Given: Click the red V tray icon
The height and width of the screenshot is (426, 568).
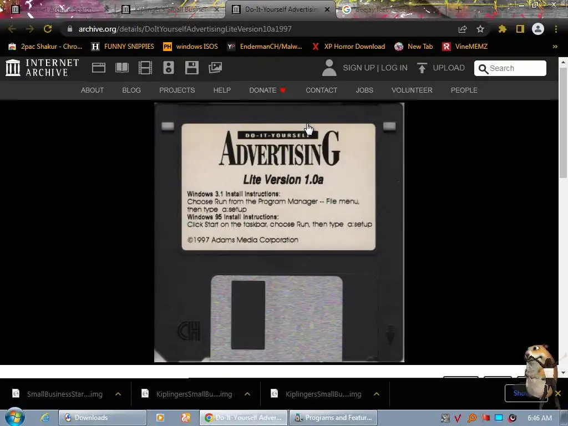Looking at the screenshot, I should click(458, 418).
